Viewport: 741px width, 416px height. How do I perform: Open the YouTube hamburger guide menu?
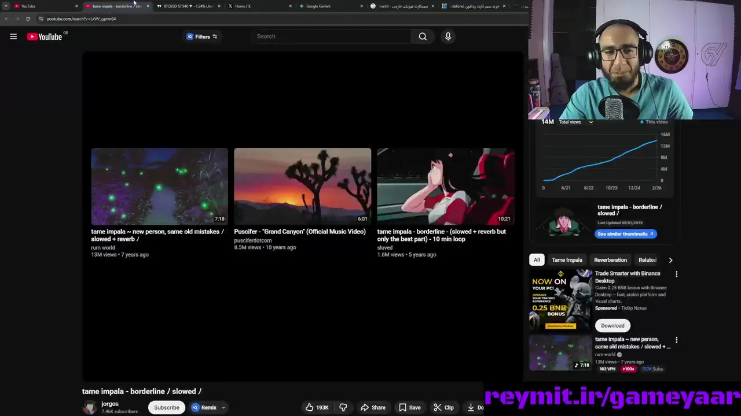tap(13, 36)
